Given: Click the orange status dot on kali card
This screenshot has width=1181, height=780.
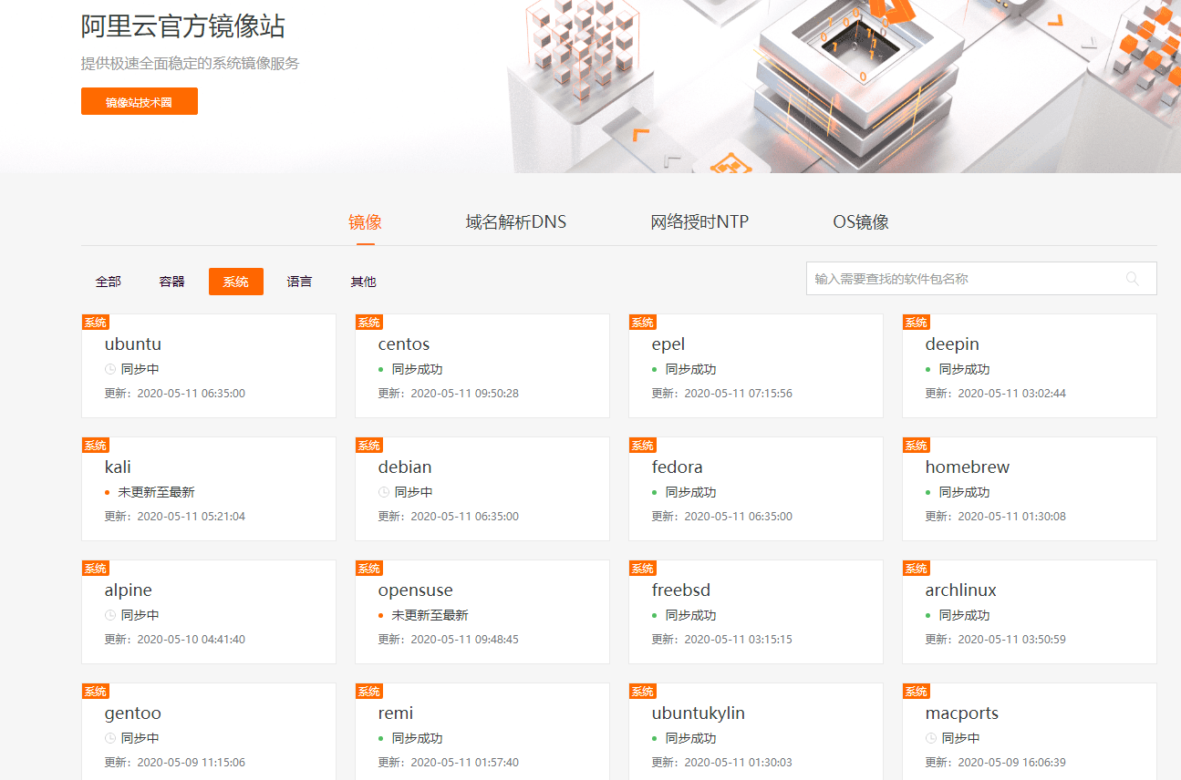Looking at the screenshot, I should click(108, 493).
